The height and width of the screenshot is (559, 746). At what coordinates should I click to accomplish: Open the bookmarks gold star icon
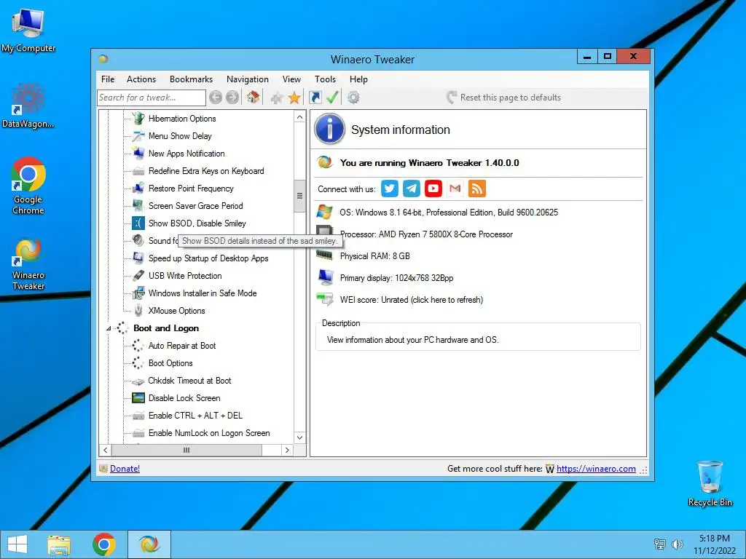click(294, 98)
